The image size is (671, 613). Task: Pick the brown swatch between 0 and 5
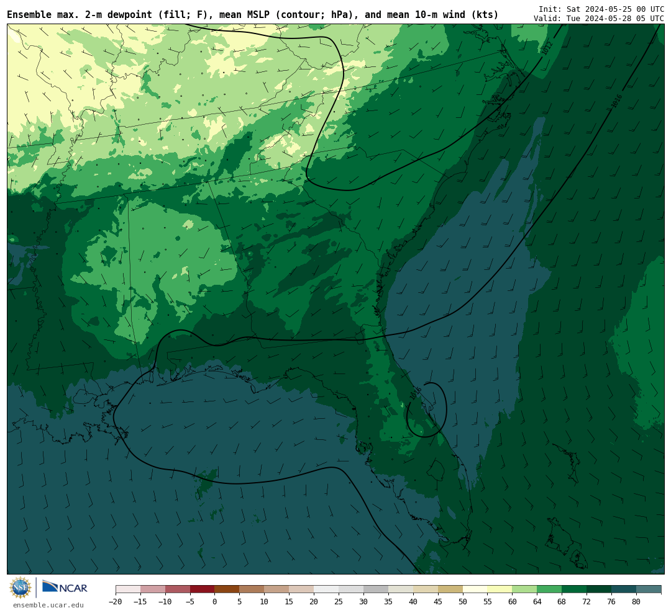[x=227, y=589]
